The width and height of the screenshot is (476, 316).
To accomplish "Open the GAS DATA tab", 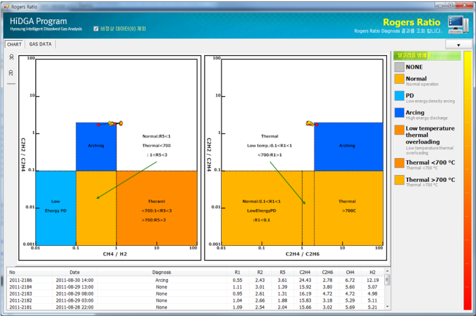I will (40, 44).
